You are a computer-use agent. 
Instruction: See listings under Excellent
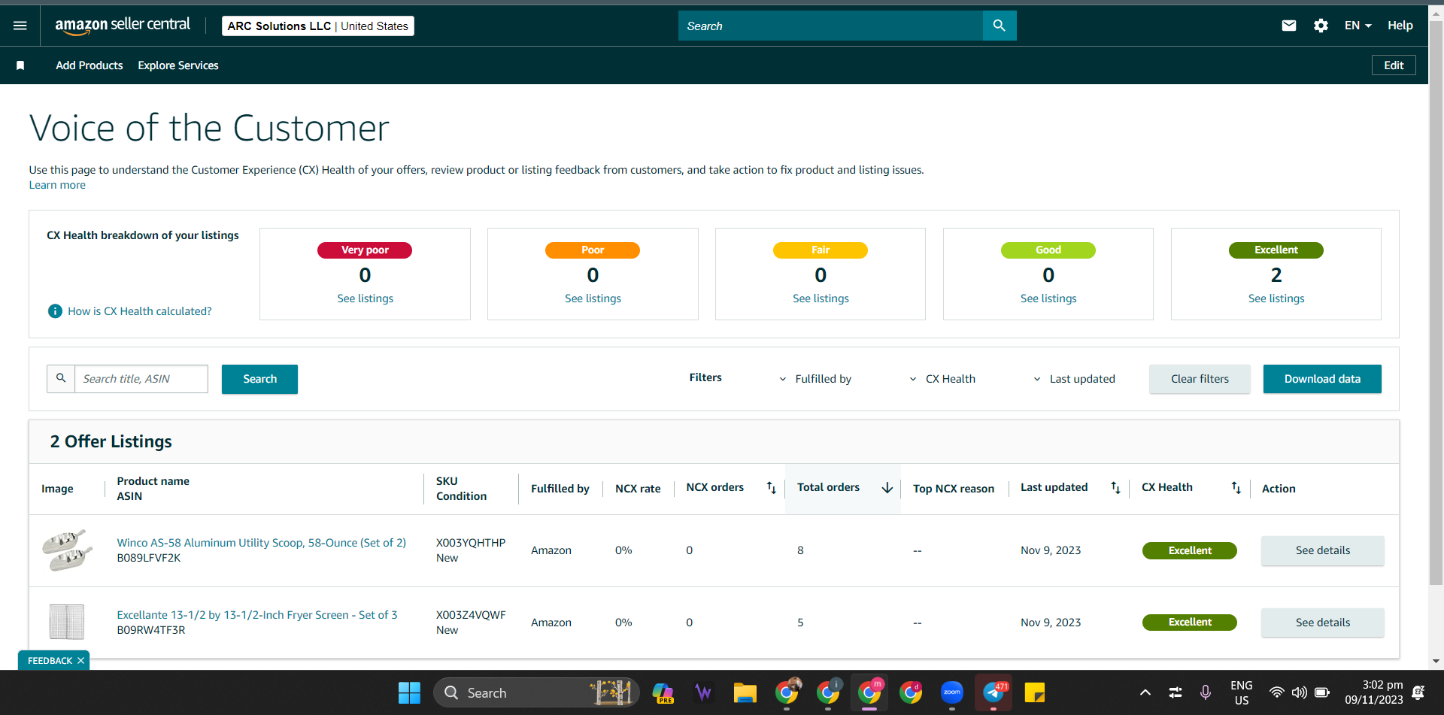tap(1276, 298)
